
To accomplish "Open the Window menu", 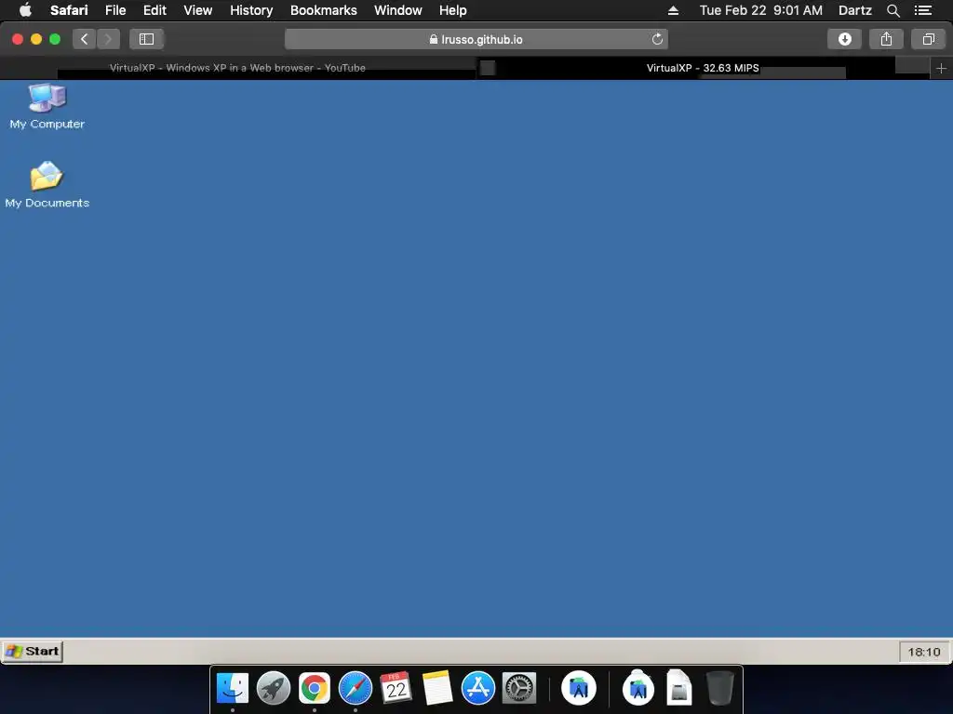I will pos(398,10).
